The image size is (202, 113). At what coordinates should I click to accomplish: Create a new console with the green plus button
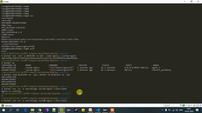pyautogui.click(x=184, y=105)
